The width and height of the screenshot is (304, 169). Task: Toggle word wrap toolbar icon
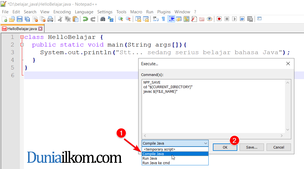coord(156,19)
